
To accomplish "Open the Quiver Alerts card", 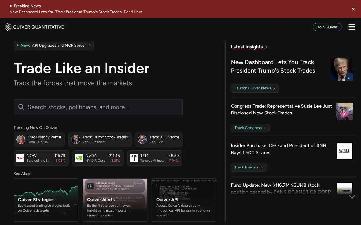I will (x=115, y=200).
